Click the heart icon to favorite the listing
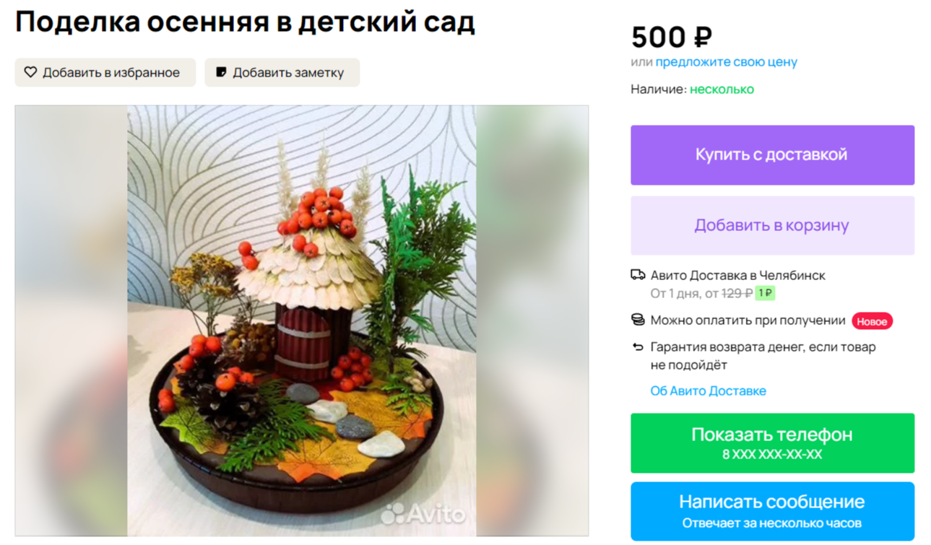The width and height of the screenshot is (931, 545). (x=30, y=72)
